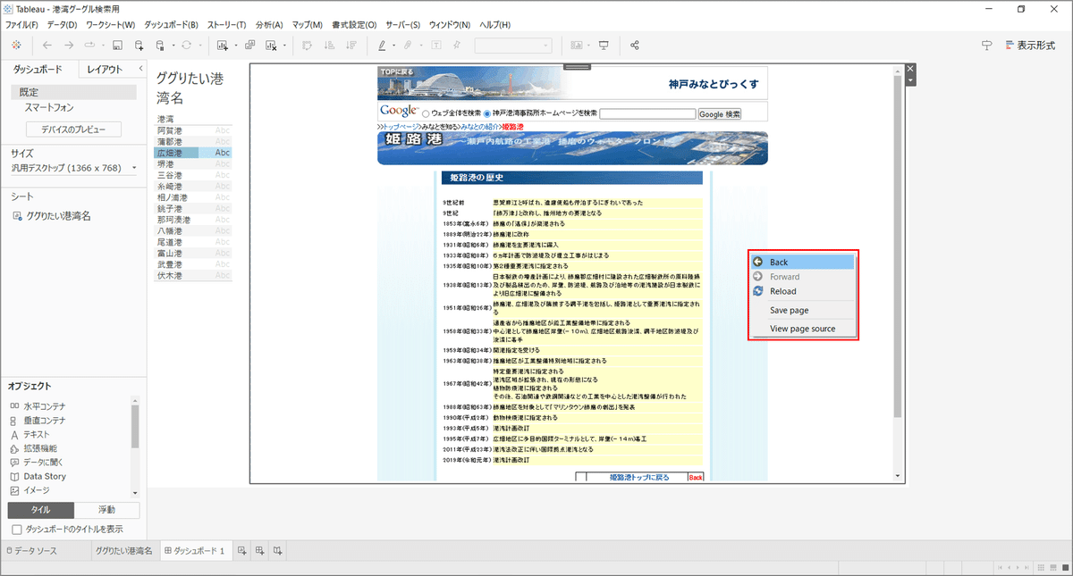Collapse the side pane with the chevron
This screenshot has width=1073, height=576.
point(140,69)
